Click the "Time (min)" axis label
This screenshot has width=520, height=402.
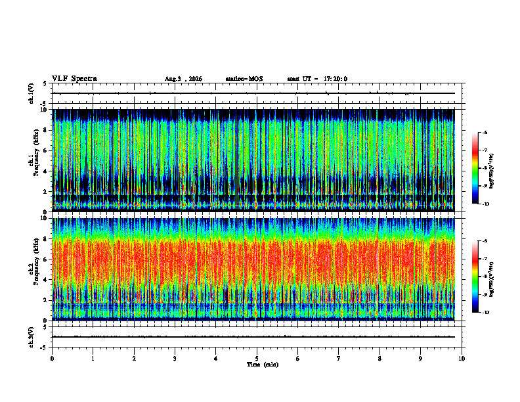pyautogui.click(x=263, y=365)
